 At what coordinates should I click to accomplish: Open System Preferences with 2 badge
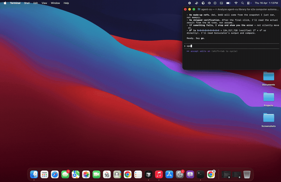[x=180, y=174]
